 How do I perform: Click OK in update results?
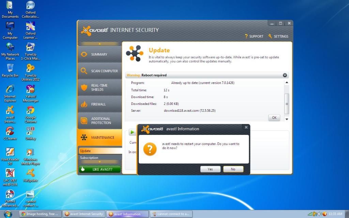coord(274,118)
